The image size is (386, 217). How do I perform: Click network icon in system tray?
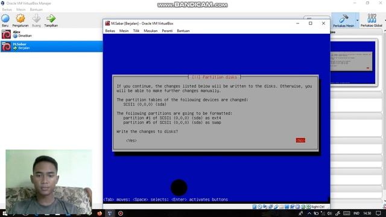point(323,213)
